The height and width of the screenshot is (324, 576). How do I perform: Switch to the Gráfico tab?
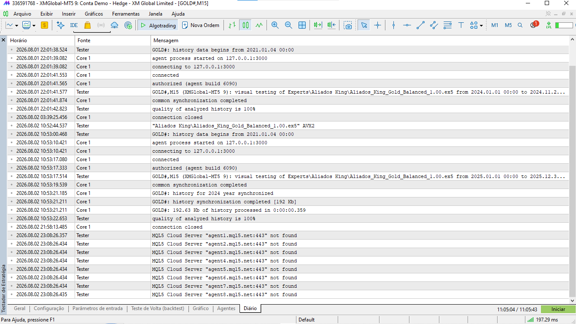[201, 308]
